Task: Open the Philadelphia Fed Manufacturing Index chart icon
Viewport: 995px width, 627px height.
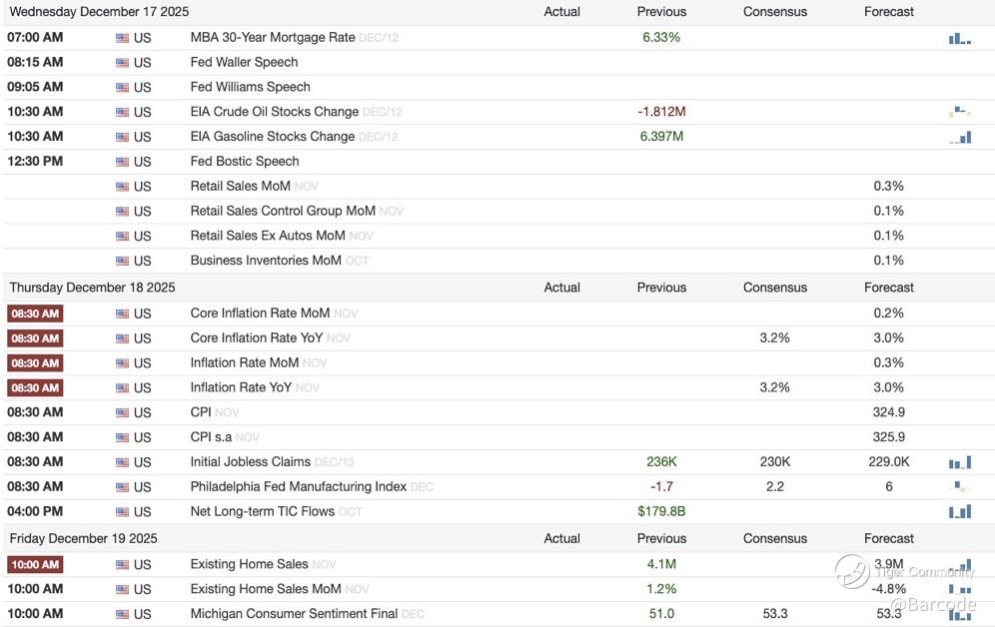Action: pyautogui.click(x=959, y=487)
